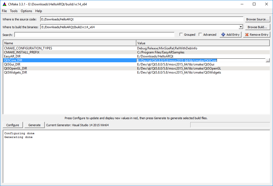This screenshot has height=186, width=273.
Task: Enable the Grouped checkbox
Action: point(181,35)
